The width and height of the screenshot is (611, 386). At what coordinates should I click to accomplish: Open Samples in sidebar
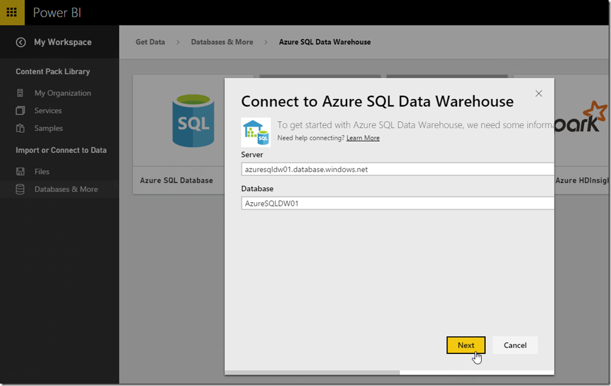48,128
